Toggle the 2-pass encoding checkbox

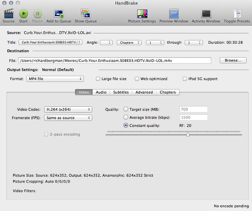pos(46,134)
